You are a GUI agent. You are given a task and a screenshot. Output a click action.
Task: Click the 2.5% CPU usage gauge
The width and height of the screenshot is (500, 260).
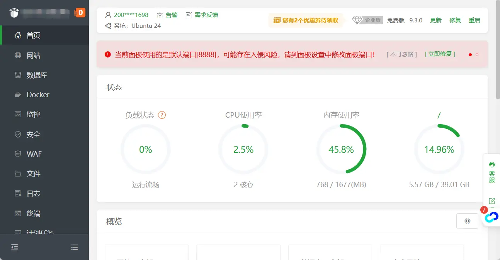243,149
